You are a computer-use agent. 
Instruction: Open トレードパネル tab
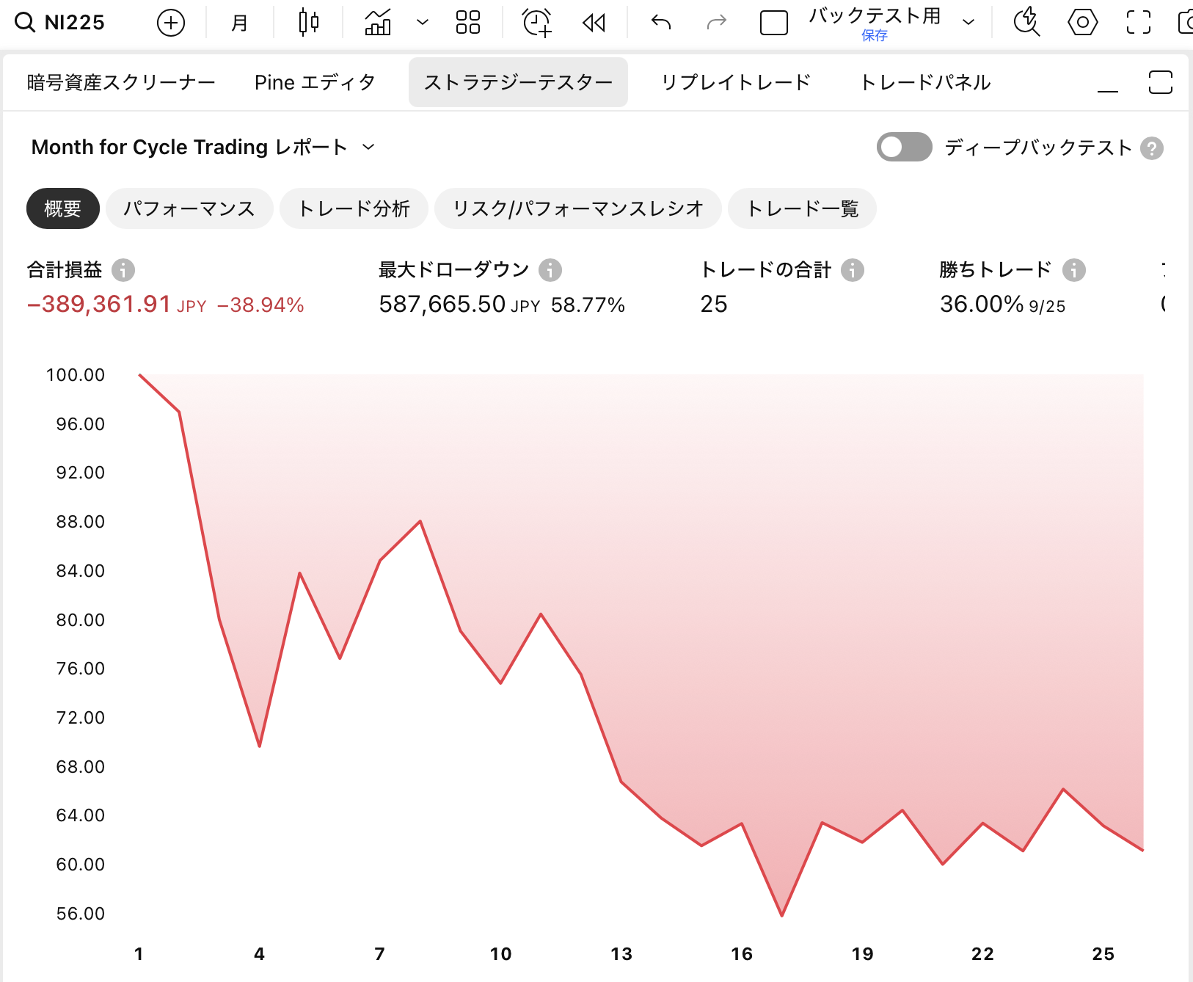[925, 82]
